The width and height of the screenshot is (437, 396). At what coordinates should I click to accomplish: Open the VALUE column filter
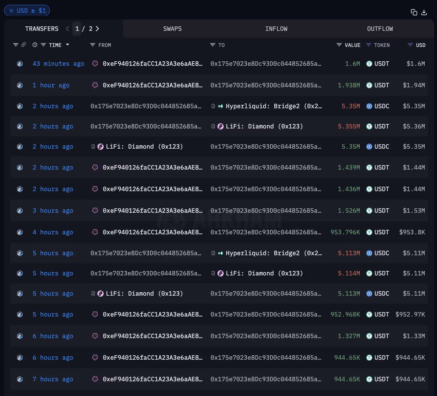click(x=339, y=45)
